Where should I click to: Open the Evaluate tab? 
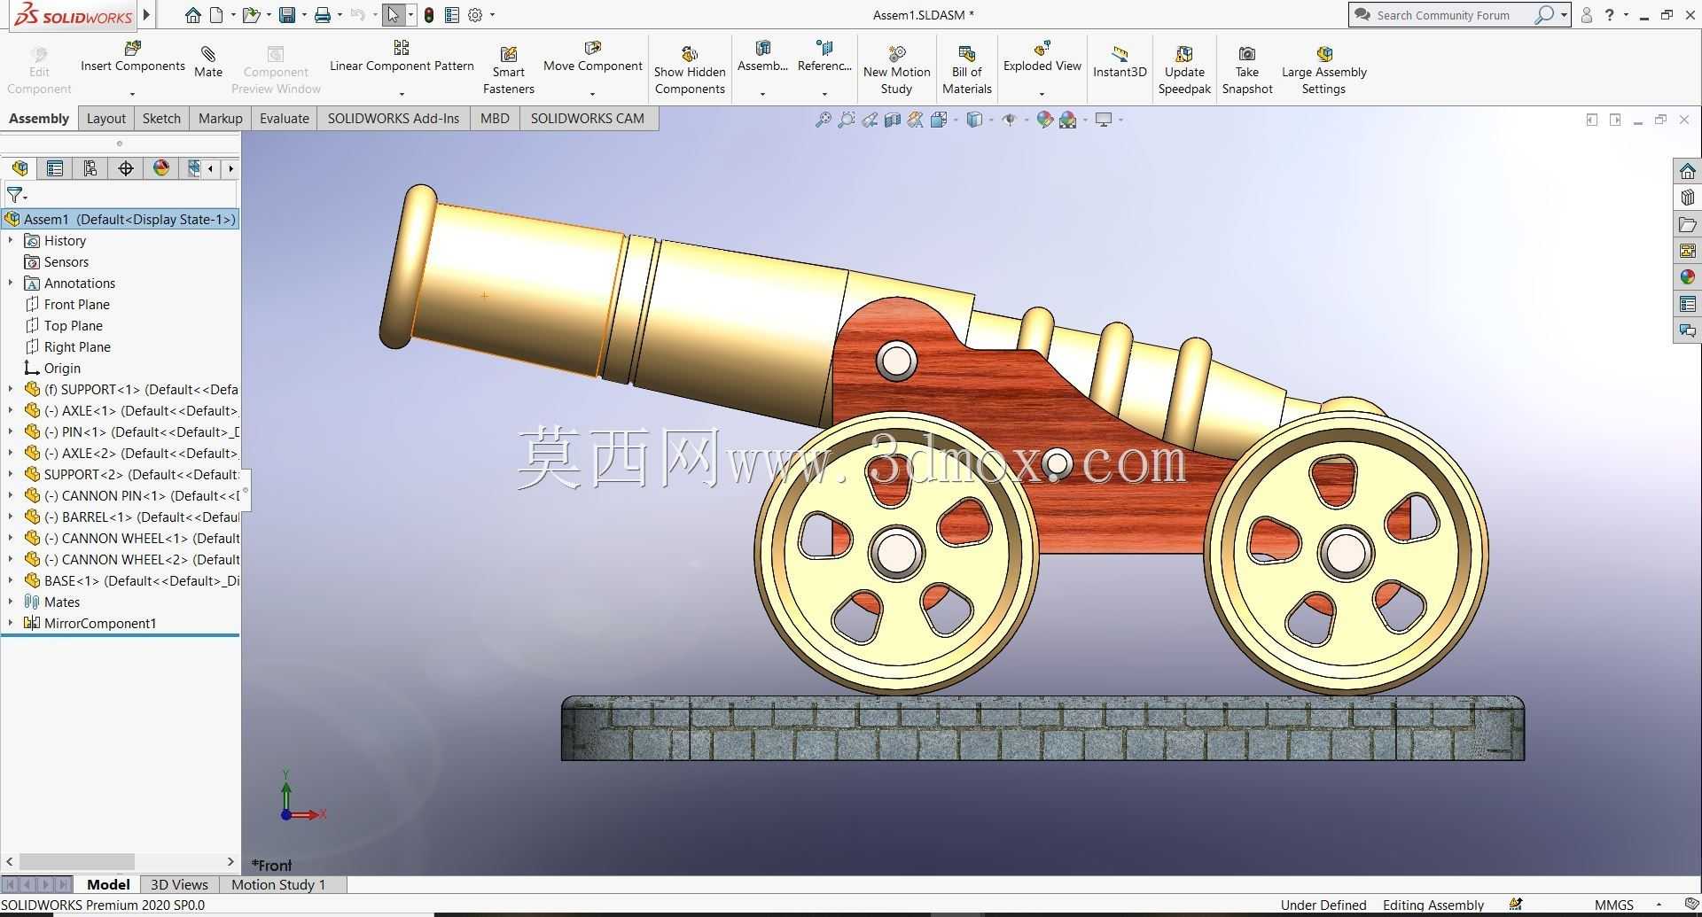click(285, 119)
